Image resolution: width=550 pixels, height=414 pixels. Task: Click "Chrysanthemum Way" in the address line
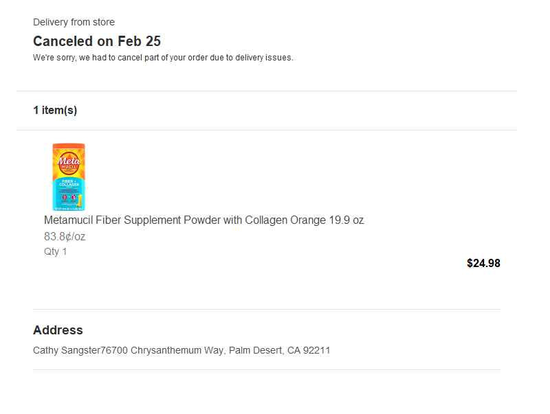(x=177, y=350)
